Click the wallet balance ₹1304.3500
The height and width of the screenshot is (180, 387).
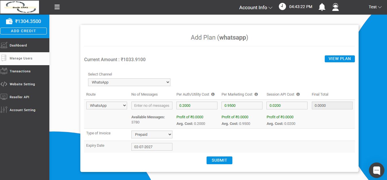point(28,21)
